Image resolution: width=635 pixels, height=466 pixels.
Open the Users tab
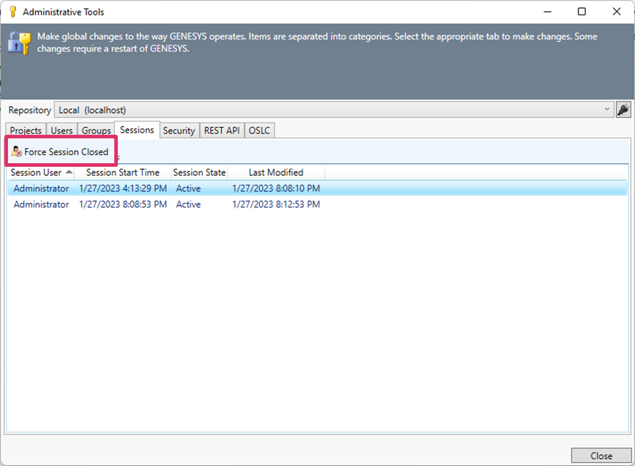[62, 130]
